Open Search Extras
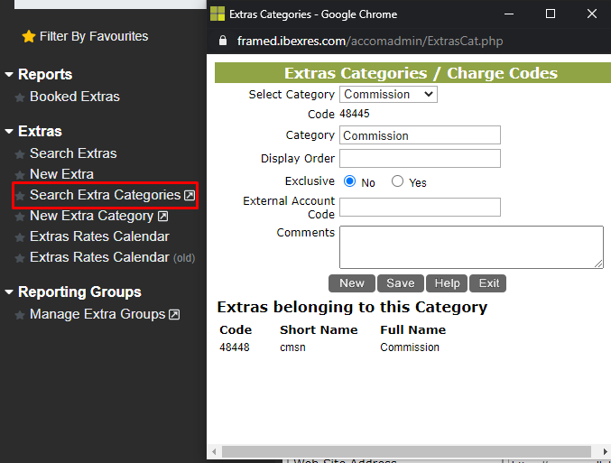Image resolution: width=611 pixels, height=463 pixels. coord(73,153)
